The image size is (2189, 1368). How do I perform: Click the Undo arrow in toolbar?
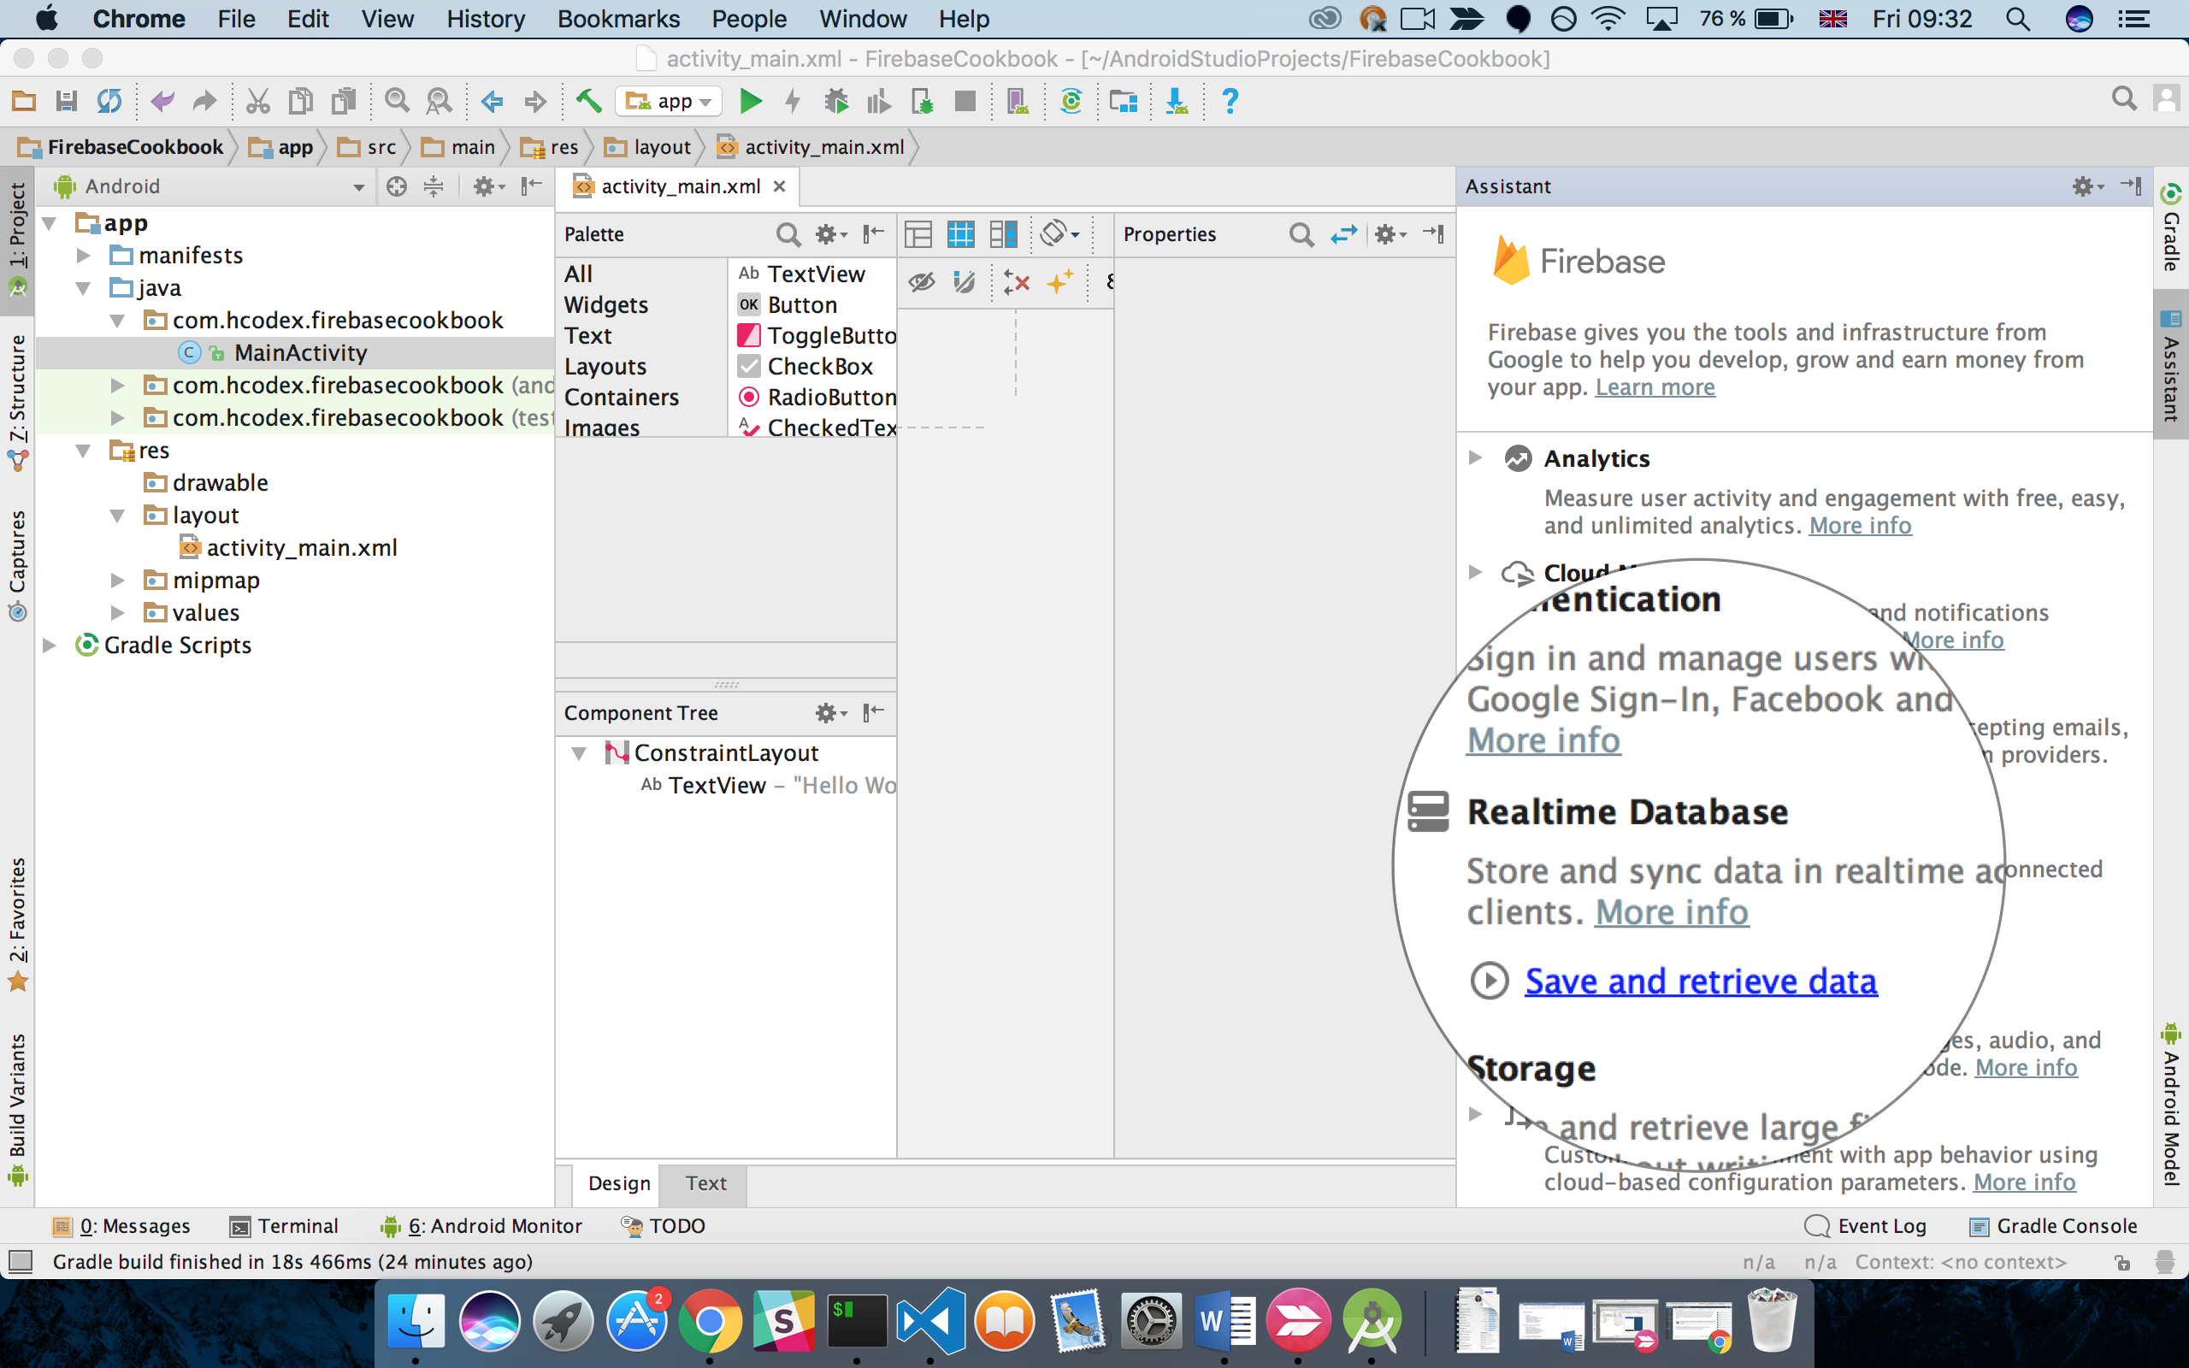point(162,100)
